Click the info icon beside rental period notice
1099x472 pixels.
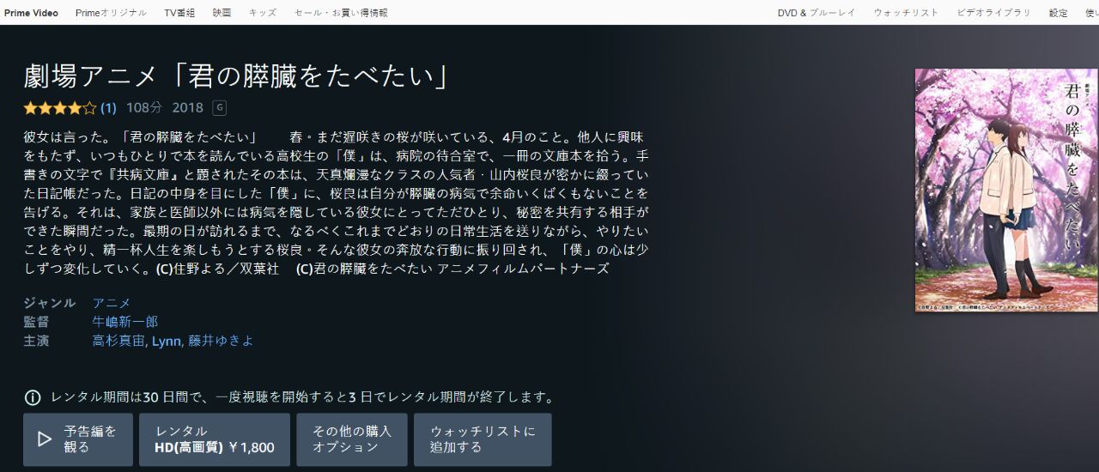[x=33, y=397]
